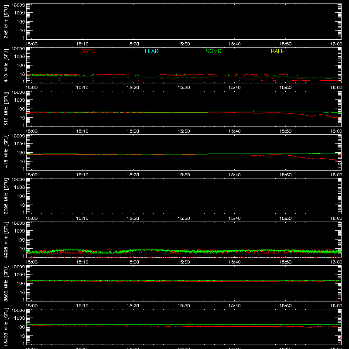The image size is (349, 349).
Task: Click the 15:00 label under the 245 MHz panel
Action: (31, 44)
